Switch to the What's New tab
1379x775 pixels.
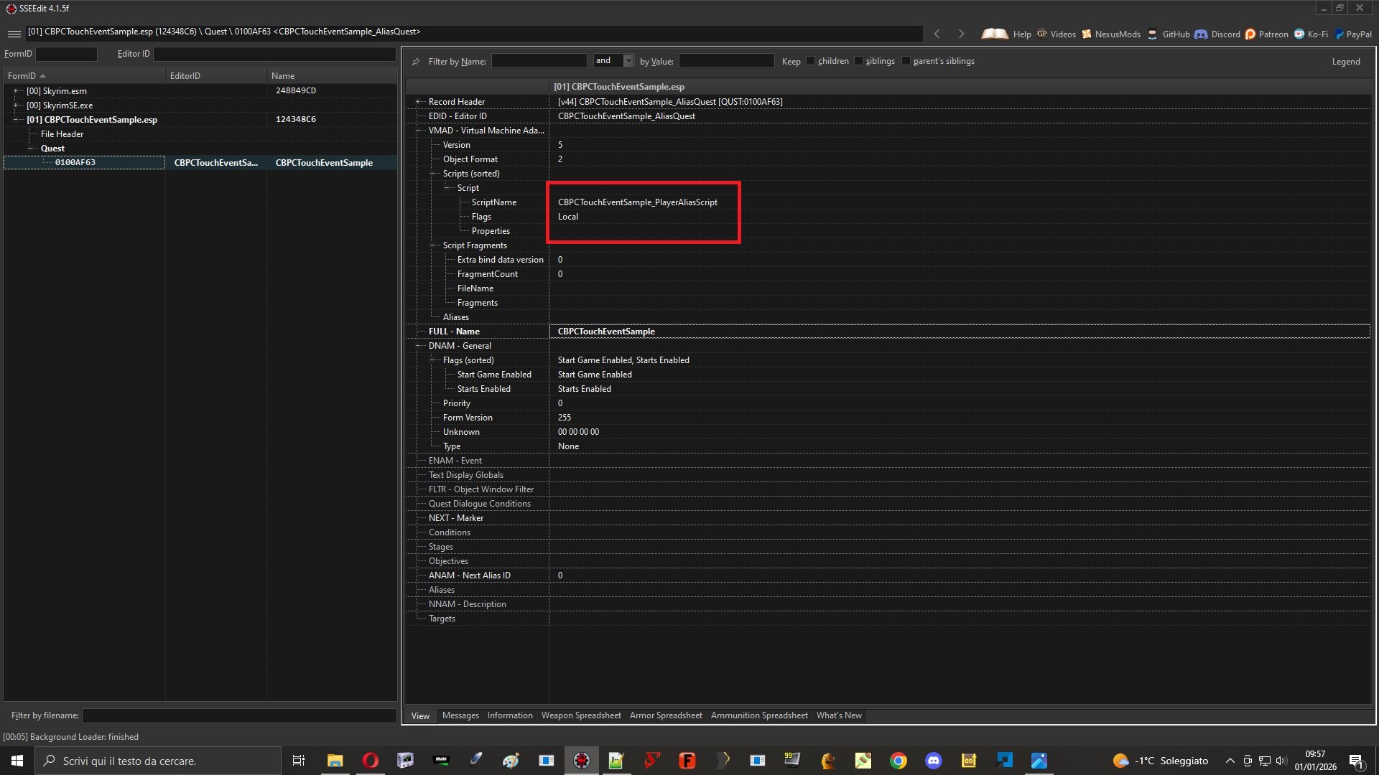839,715
